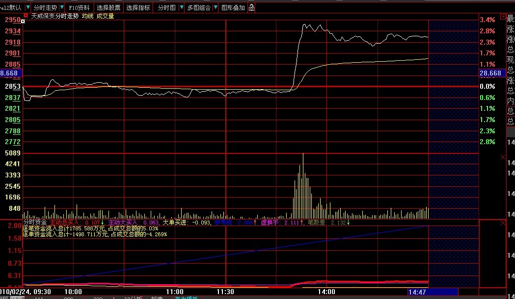Open the 图形叠加 overlay option
This screenshot has height=299, width=515.
233,8
